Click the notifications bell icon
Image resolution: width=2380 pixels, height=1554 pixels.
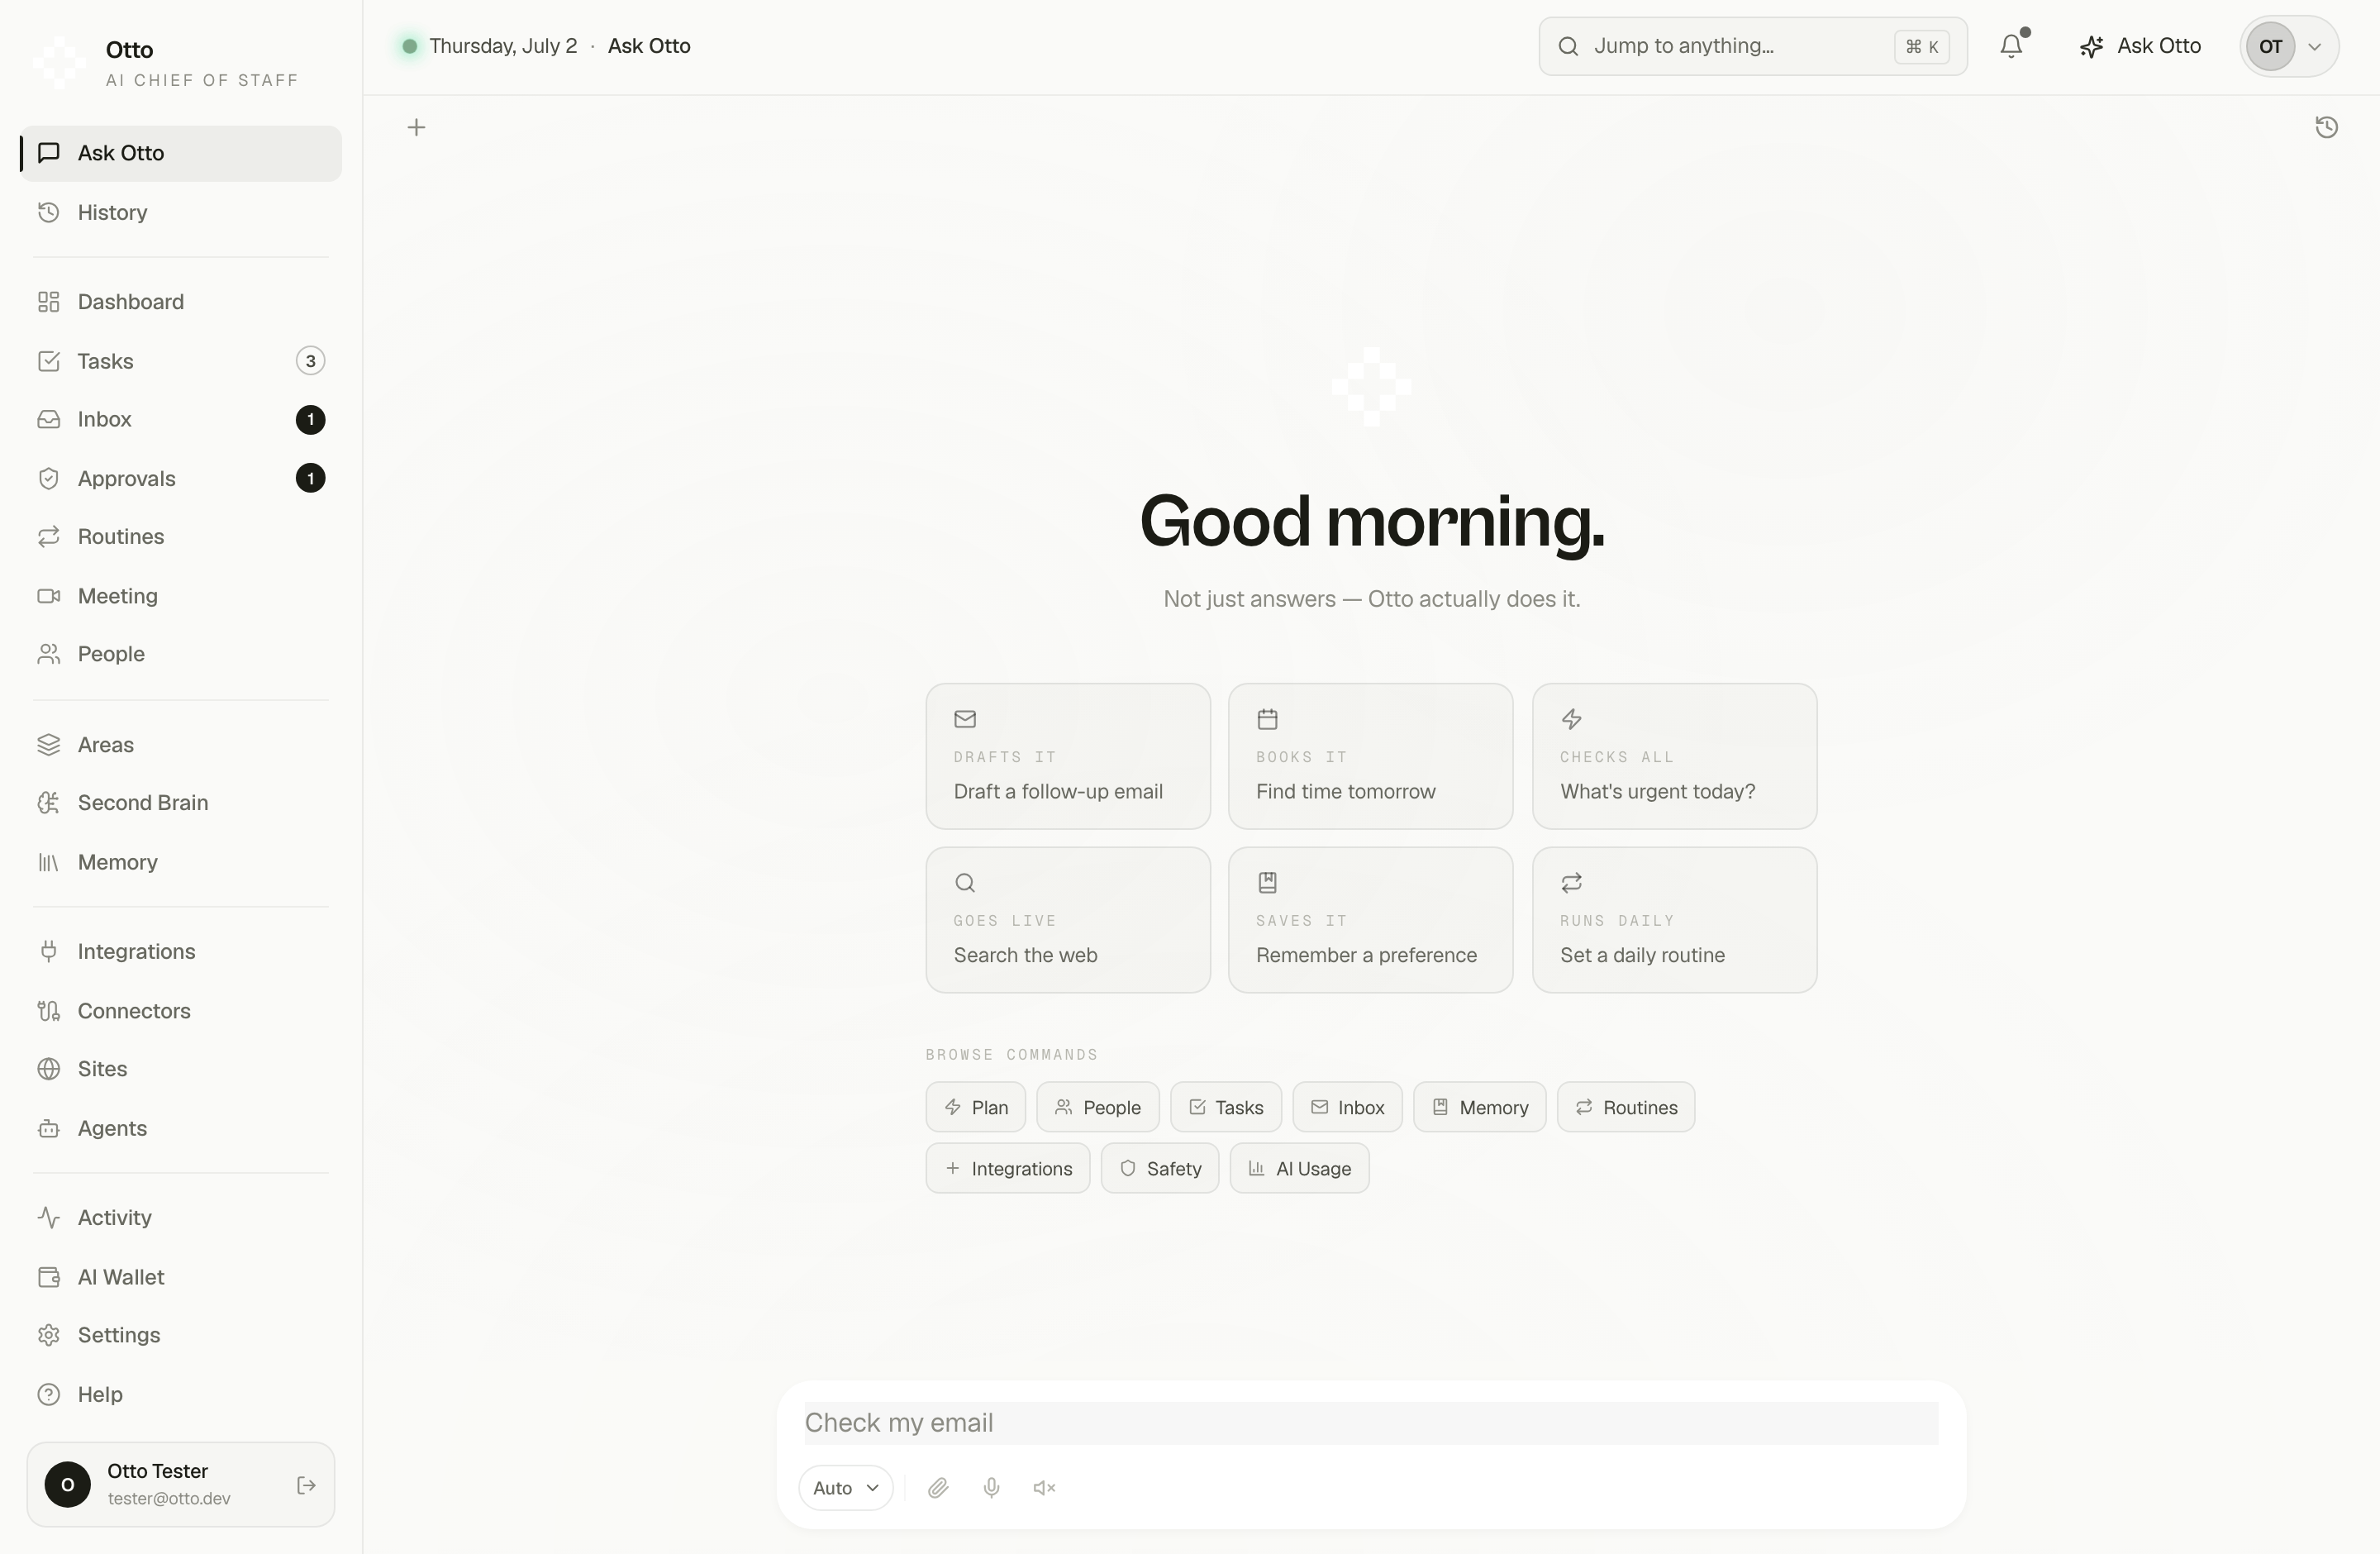(x=2011, y=46)
